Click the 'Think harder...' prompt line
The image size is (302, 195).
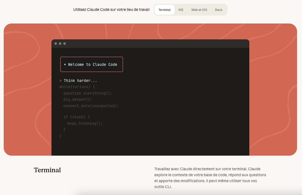click(x=78, y=81)
